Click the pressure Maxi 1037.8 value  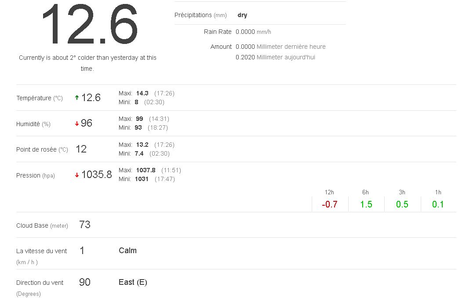(146, 170)
